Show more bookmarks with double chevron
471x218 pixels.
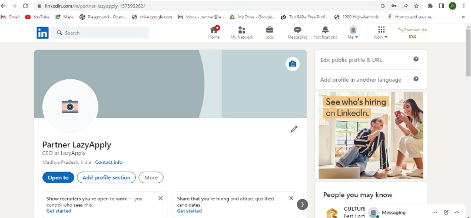tap(463, 17)
